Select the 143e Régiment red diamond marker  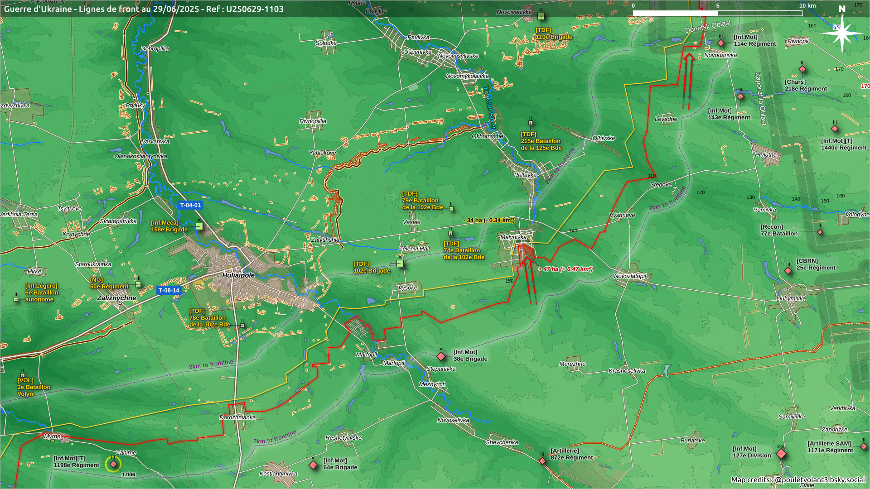point(740,96)
